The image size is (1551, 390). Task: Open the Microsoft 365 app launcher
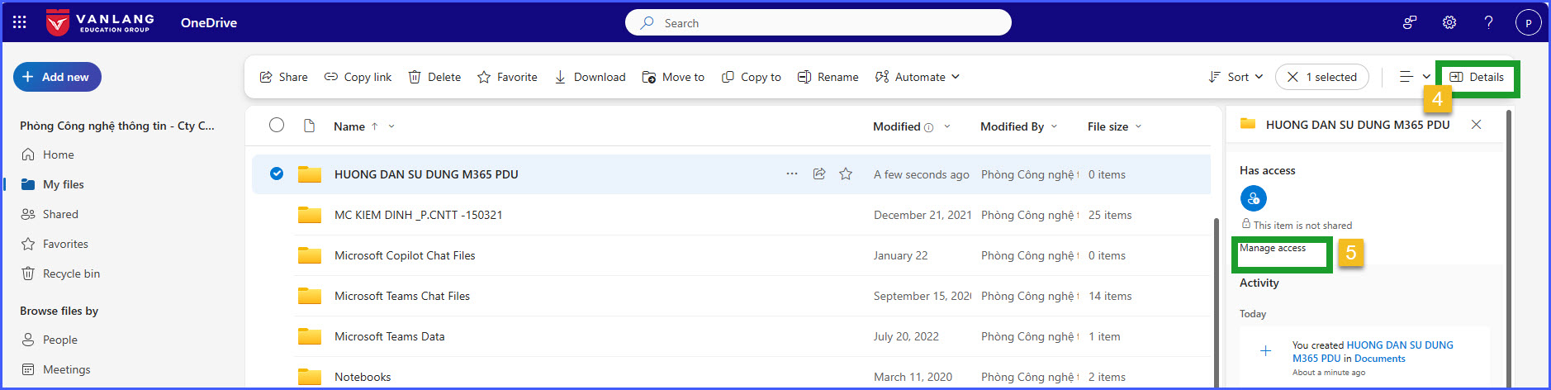tap(20, 22)
